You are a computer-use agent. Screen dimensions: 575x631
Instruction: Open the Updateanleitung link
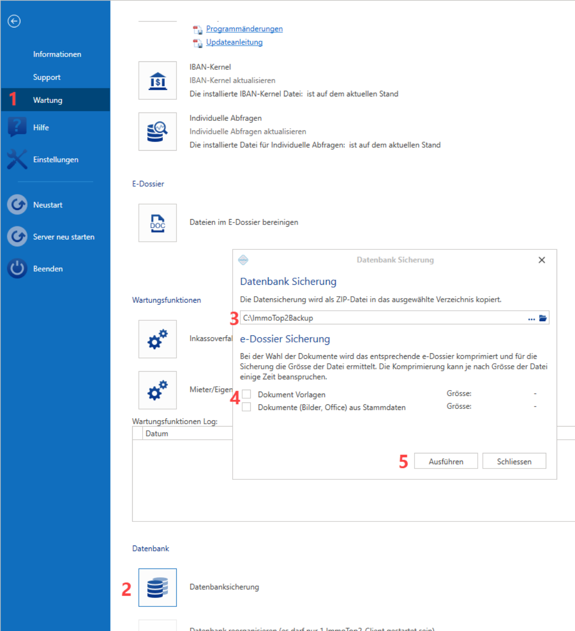click(x=234, y=42)
